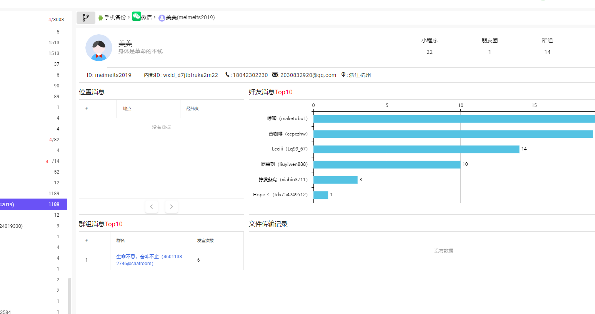Screen dimensions: 595x314
Task: Click the 哼唧 (maketubuL) chart bar
Action: click(454, 119)
